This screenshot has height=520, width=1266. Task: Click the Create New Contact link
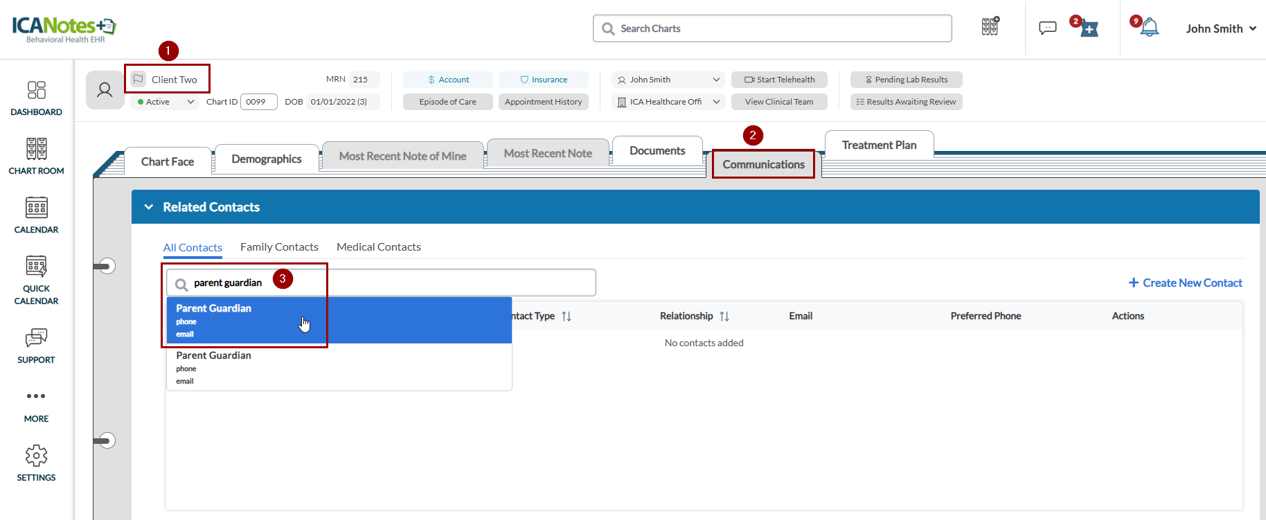point(1185,283)
